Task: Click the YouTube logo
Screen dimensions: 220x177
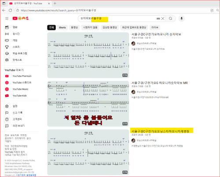Action: [21, 18]
